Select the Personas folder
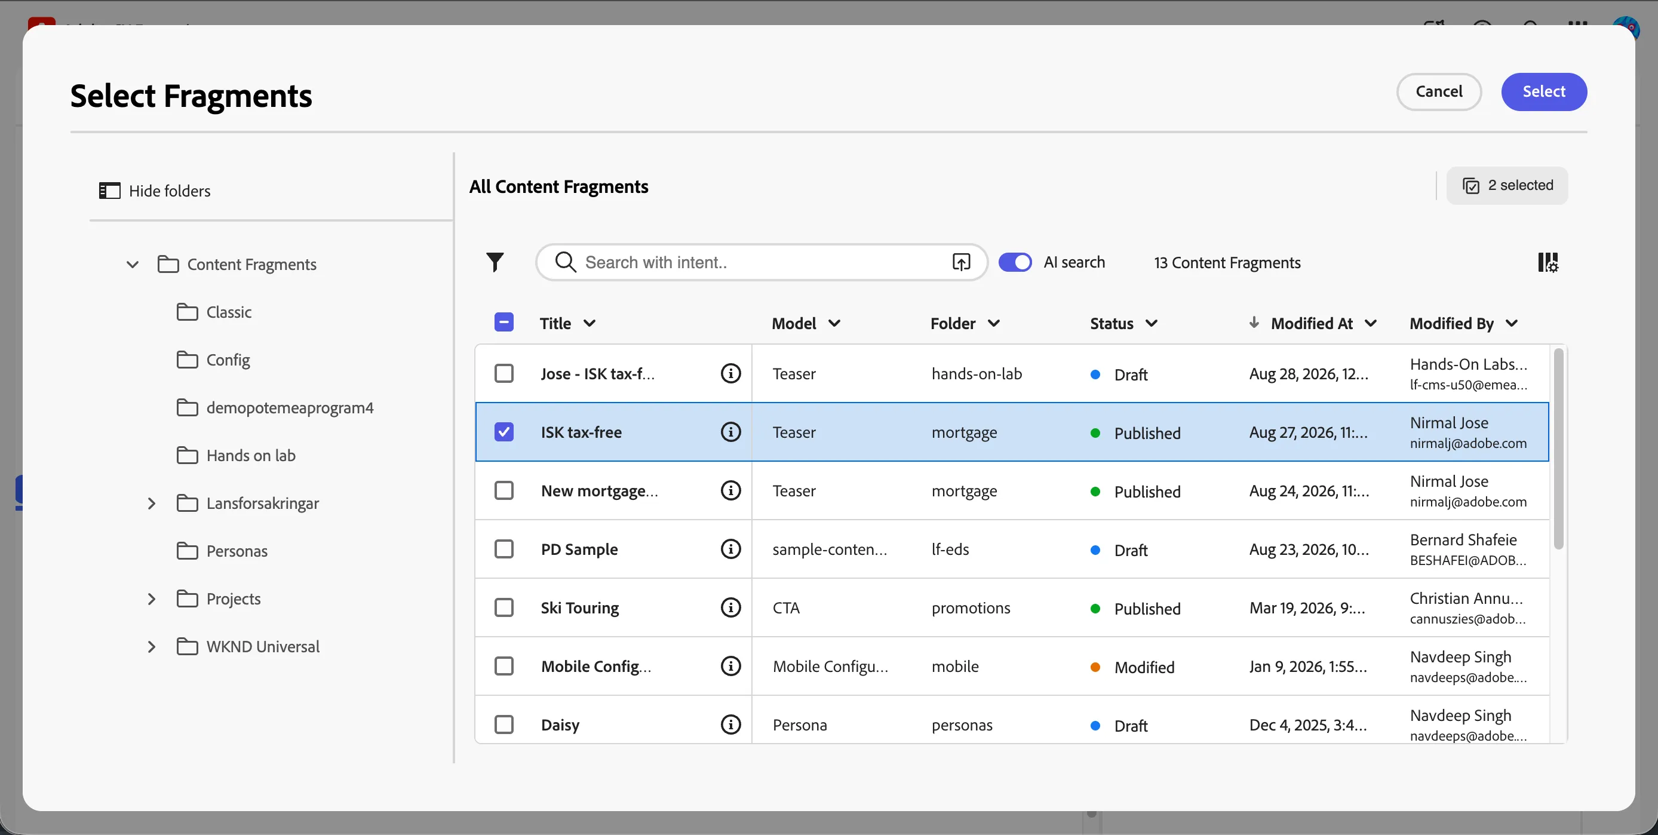This screenshot has width=1658, height=835. coord(222,551)
